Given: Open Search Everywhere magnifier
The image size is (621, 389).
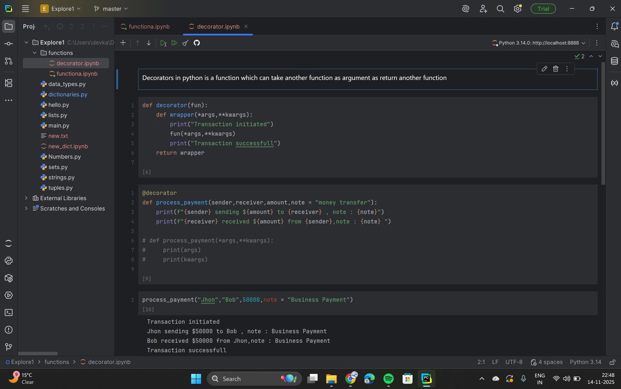Looking at the screenshot, I should click(500, 9).
